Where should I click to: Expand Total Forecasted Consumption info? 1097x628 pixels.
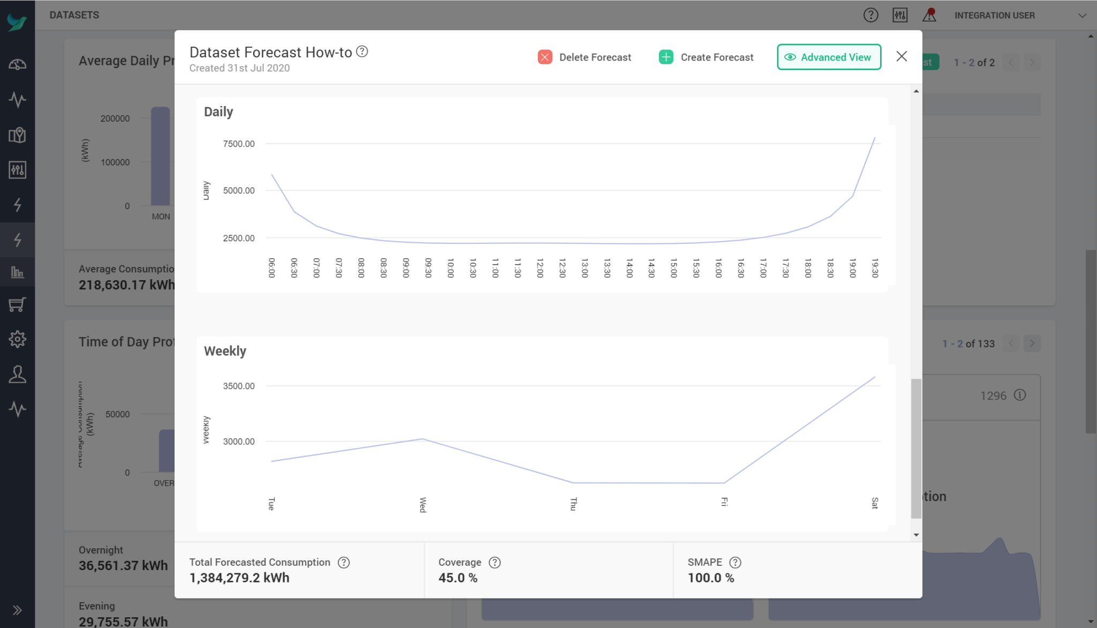[343, 562]
